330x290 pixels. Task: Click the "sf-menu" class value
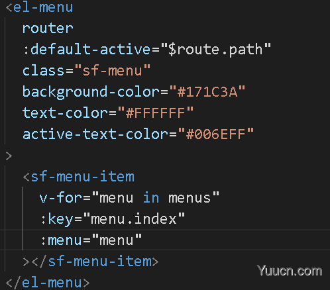[113, 71]
